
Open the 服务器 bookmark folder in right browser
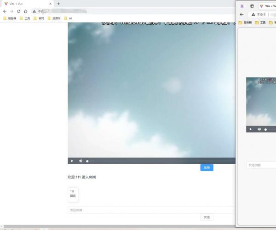click(x=245, y=23)
